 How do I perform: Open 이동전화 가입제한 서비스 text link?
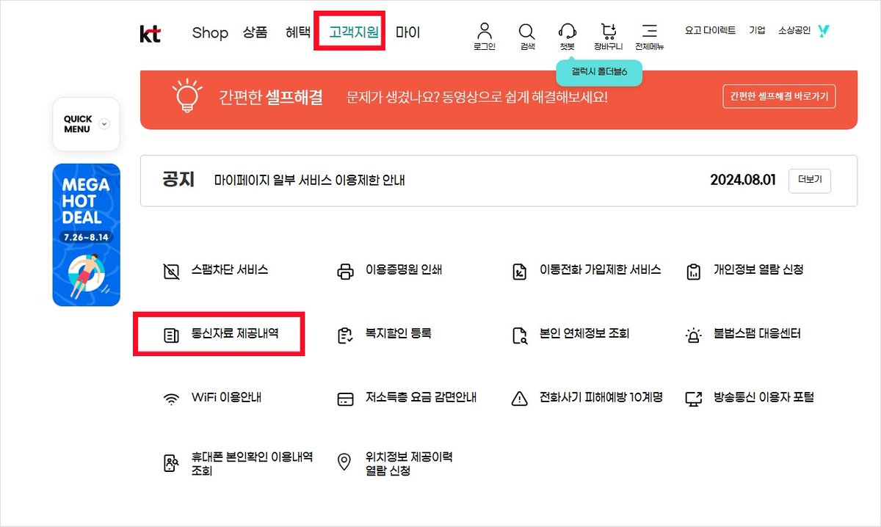point(601,269)
